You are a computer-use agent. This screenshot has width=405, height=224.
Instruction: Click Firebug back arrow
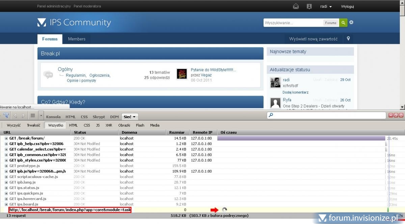15,116
